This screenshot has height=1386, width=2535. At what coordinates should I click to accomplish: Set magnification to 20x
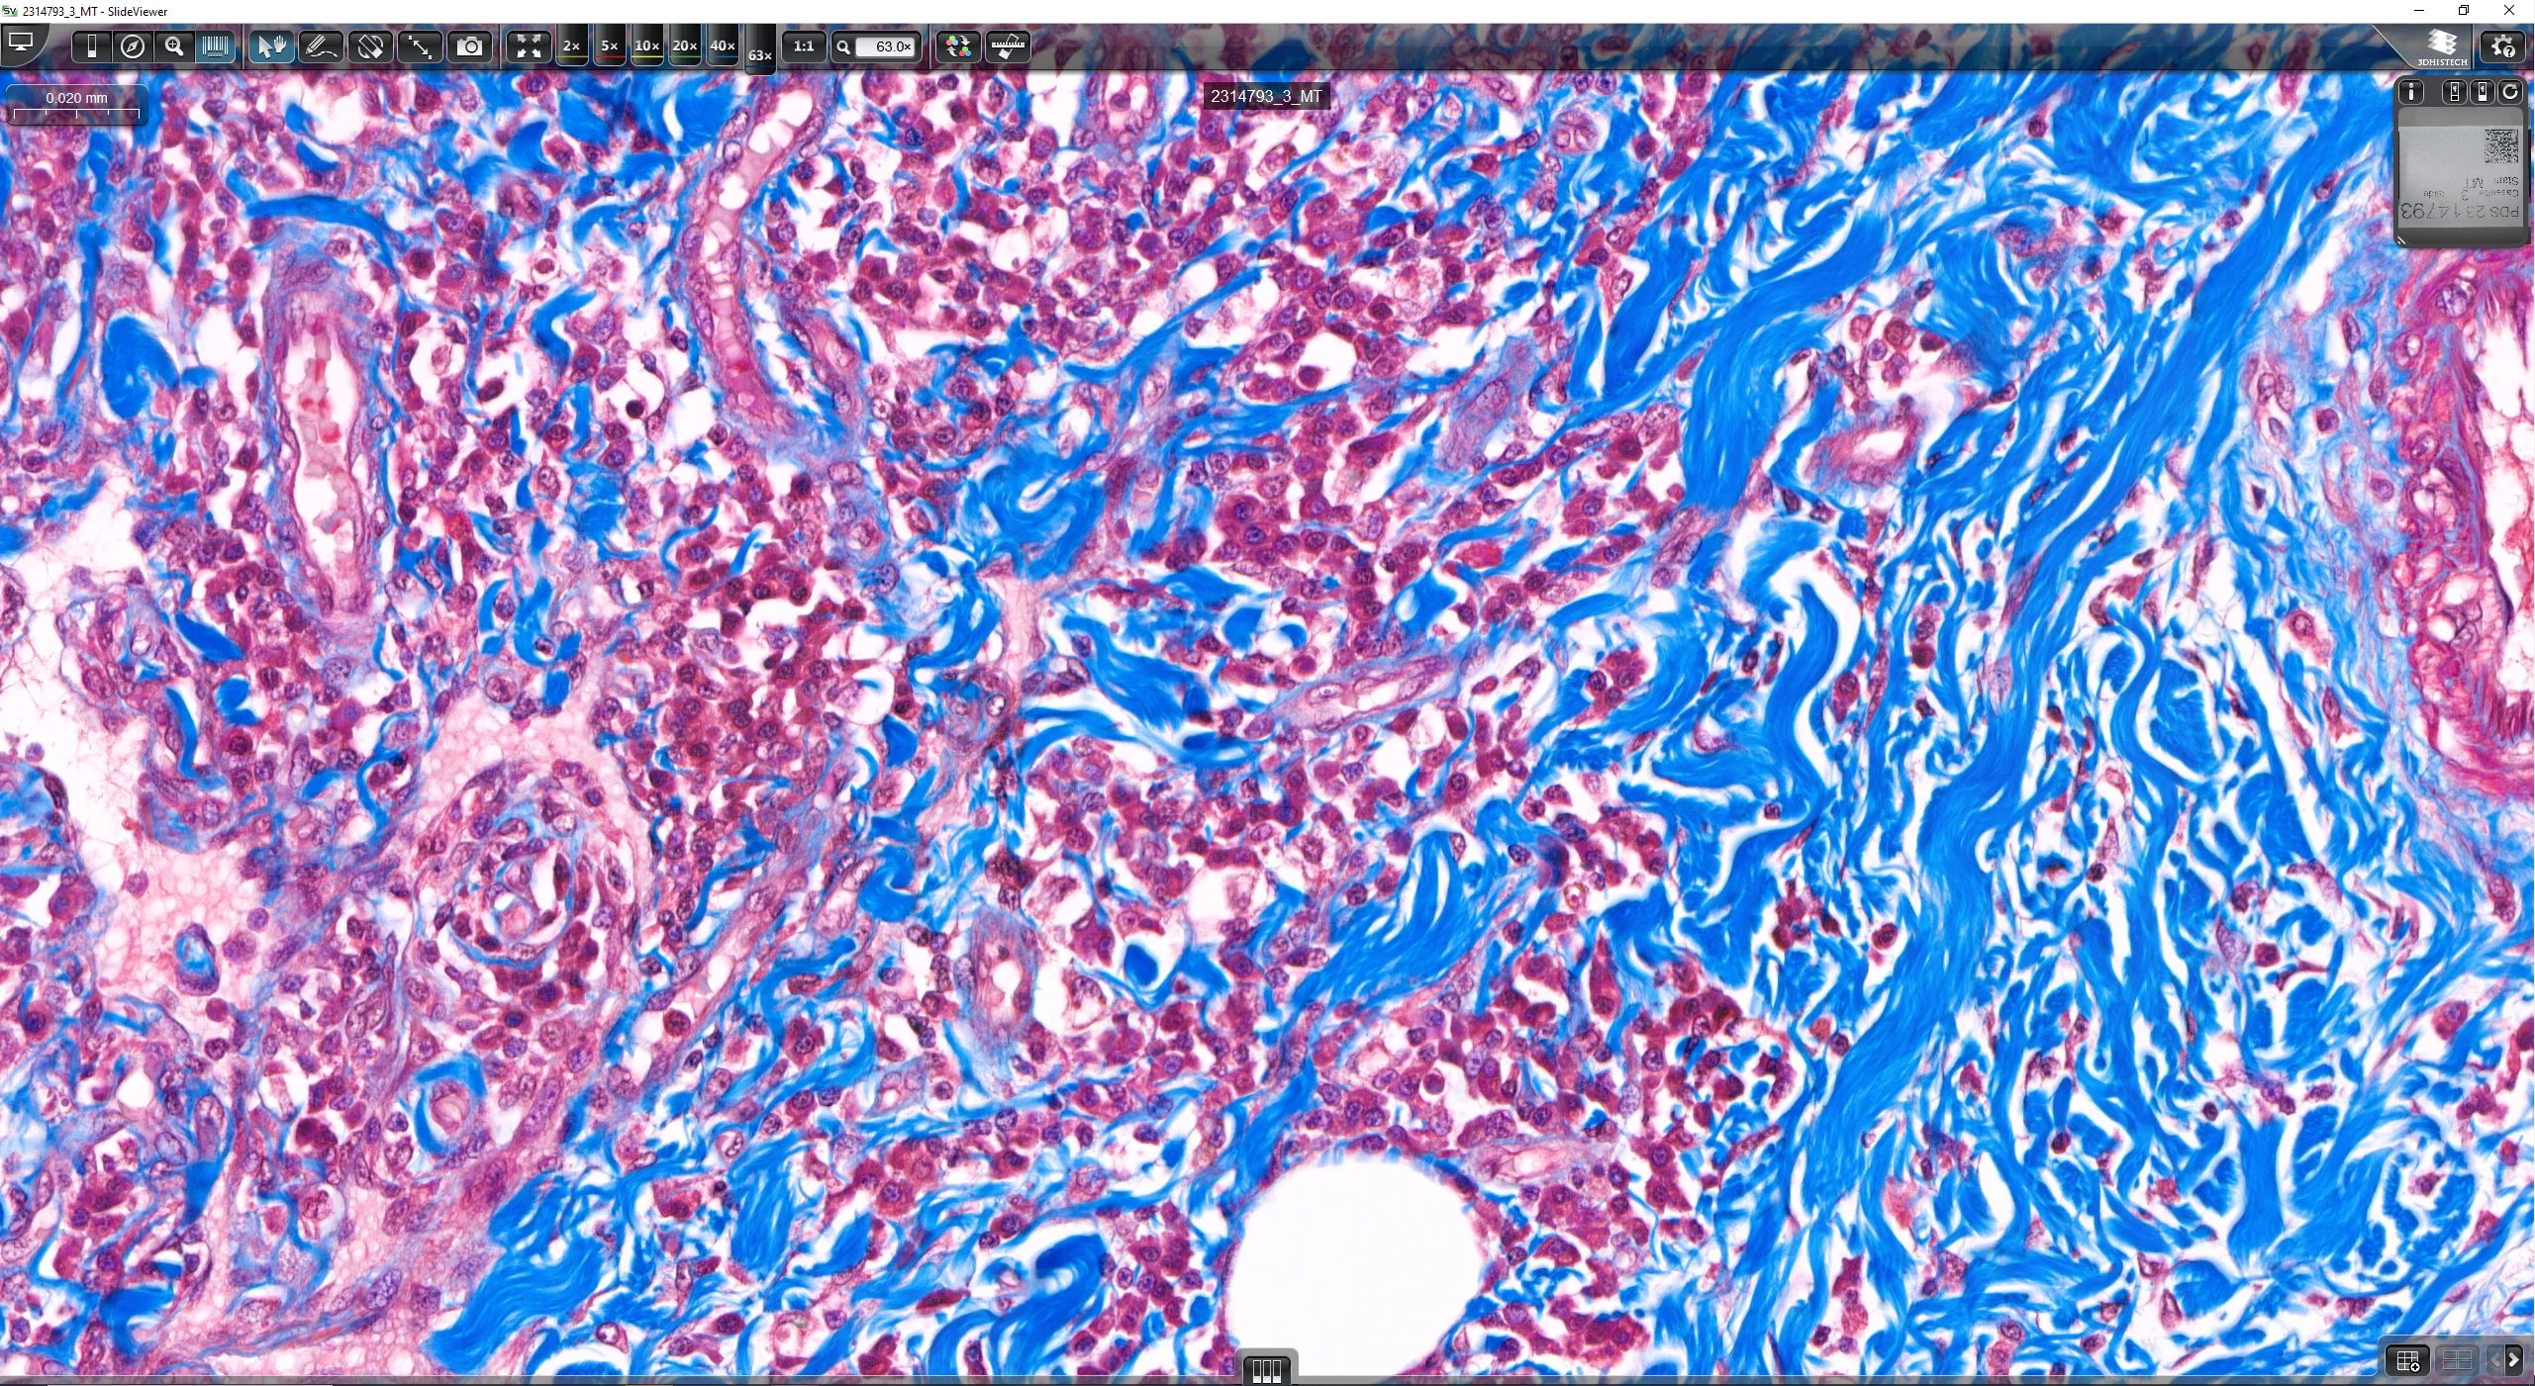coord(685,46)
